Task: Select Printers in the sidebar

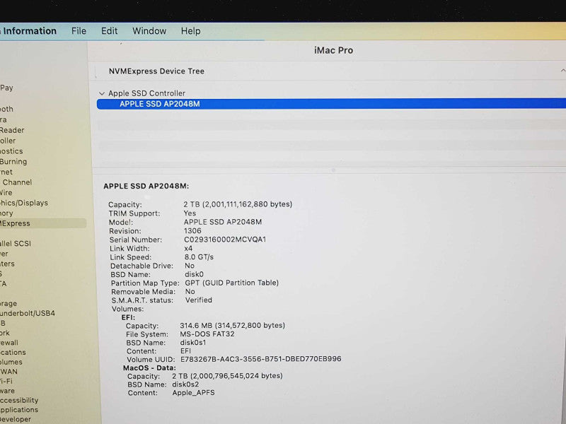Action: [x=7, y=264]
